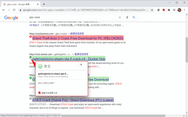The image size is (188, 117).
Task: Expand the cracksarena.com result dropdown arrow
Action: (69, 34)
